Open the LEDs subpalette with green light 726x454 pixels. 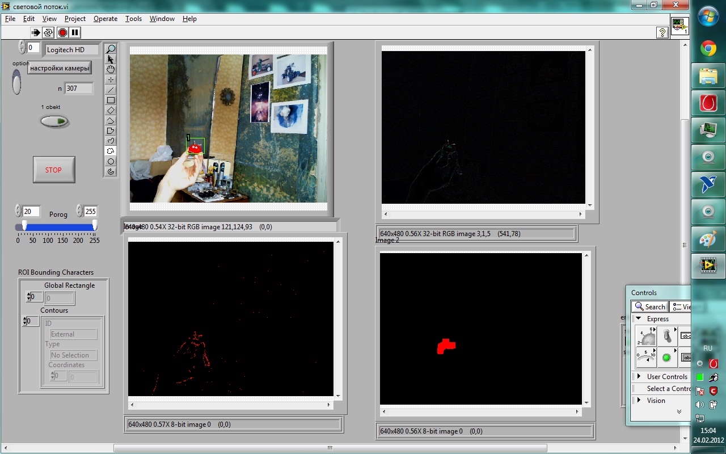pos(667,357)
